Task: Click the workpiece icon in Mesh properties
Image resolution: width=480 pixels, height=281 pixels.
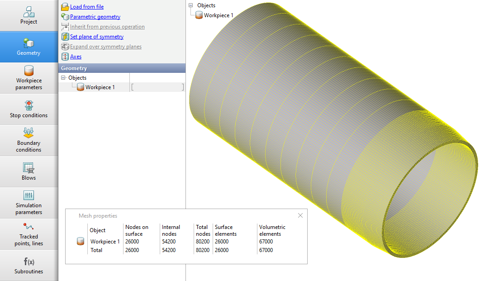Action: (81, 242)
